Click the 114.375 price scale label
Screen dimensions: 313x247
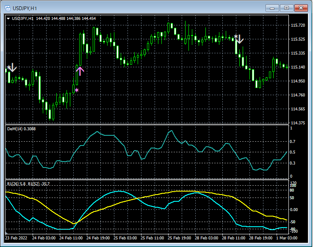pyautogui.click(x=298, y=123)
